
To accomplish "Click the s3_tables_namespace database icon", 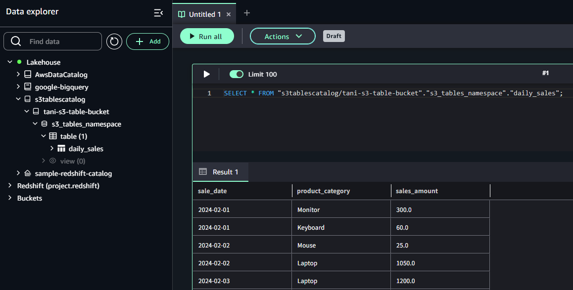I will pyautogui.click(x=44, y=124).
